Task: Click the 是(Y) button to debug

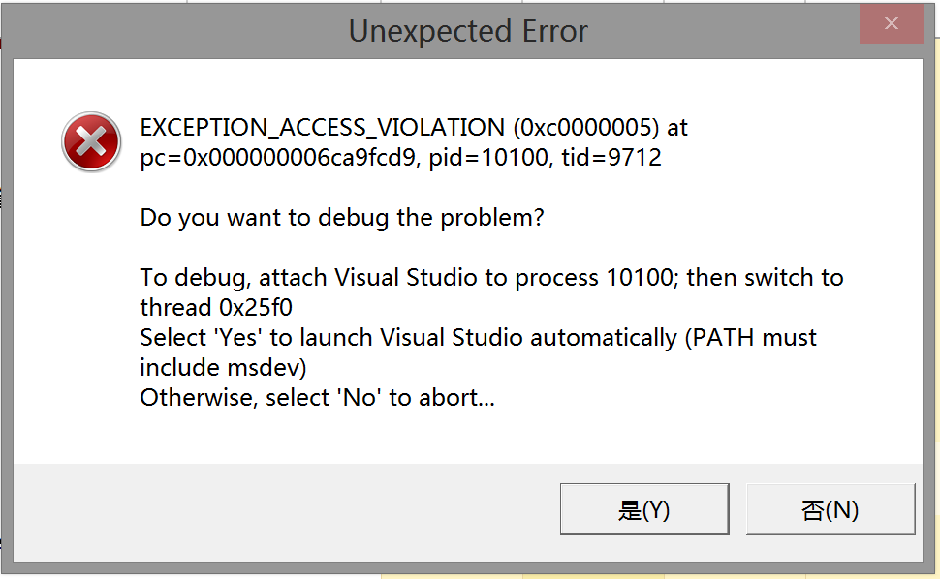Action: pyautogui.click(x=643, y=509)
